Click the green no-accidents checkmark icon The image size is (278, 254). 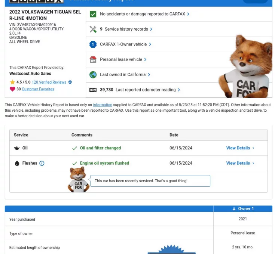click(x=93, y=14)
